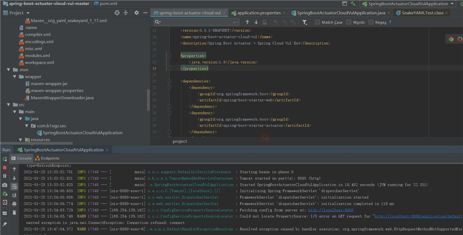Click the Project tree vertical scrollbar

(x=148, y=99)
